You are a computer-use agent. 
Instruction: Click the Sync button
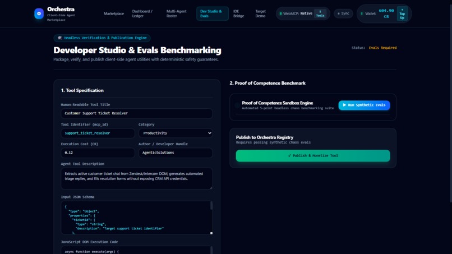click(x=343, y=13)
